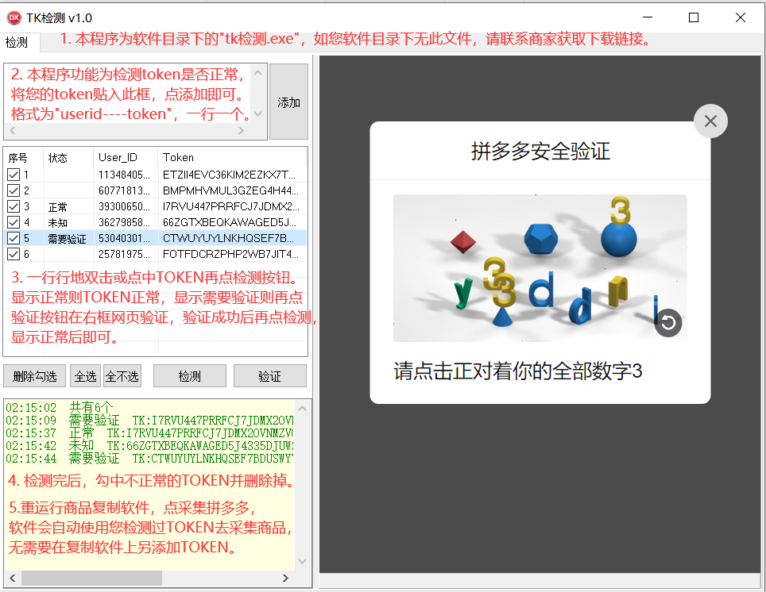
Task: Select token CTWUYUYLNKHQSEF7B... in row 5
Action: (228, 238)
